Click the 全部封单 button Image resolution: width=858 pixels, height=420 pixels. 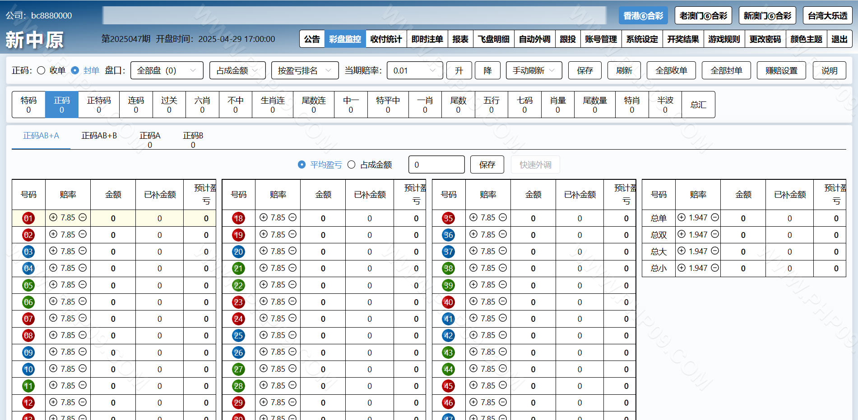tap(726, 70)
